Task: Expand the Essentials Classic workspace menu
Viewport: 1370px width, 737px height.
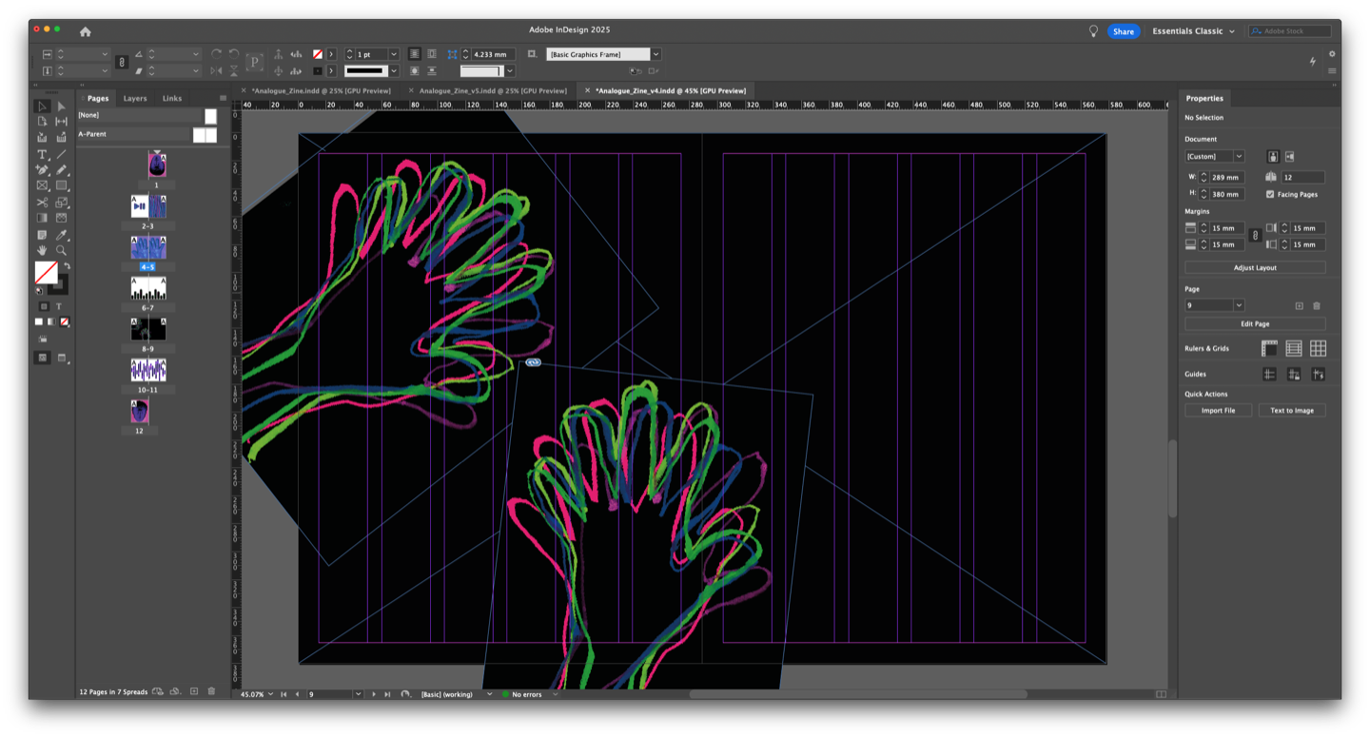Action: click(1193, 31)
